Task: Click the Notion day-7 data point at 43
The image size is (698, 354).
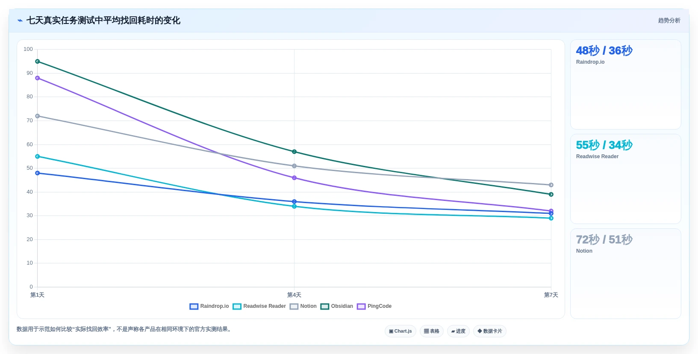Action: [x=551, y=185]
